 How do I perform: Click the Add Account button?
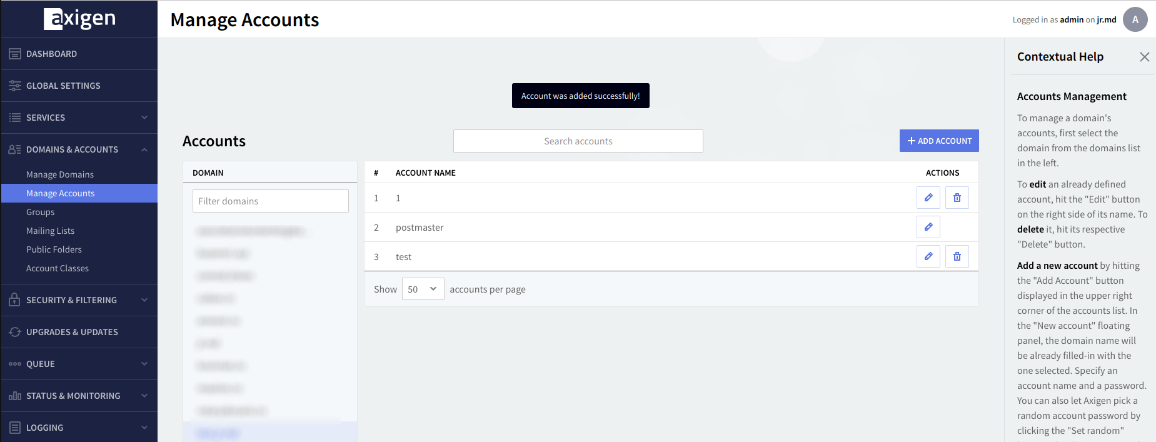tap(939, 141)
